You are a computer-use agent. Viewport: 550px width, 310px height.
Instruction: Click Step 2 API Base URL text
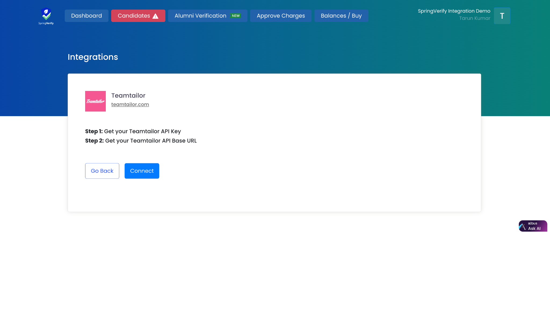point(141,141)
